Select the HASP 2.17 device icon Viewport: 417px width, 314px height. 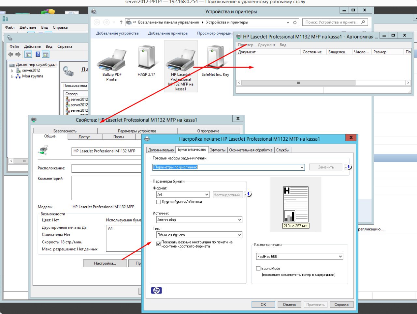(x=146, y=61)
